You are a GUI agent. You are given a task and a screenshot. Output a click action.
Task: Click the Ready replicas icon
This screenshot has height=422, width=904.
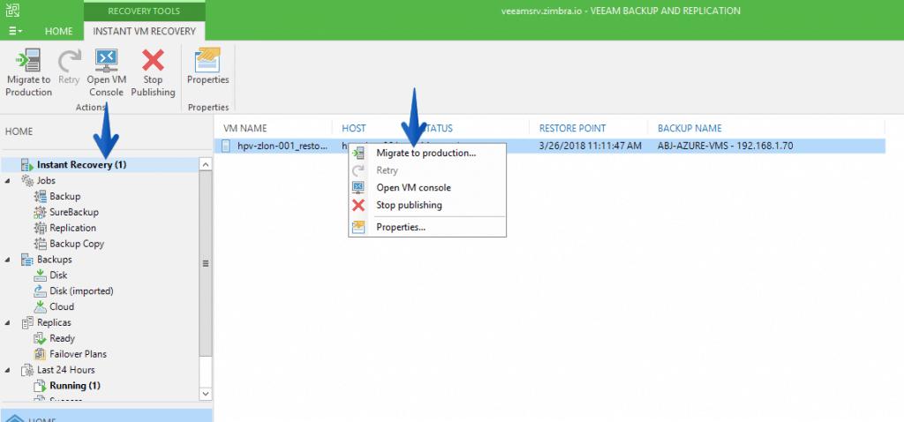(41, 338)
